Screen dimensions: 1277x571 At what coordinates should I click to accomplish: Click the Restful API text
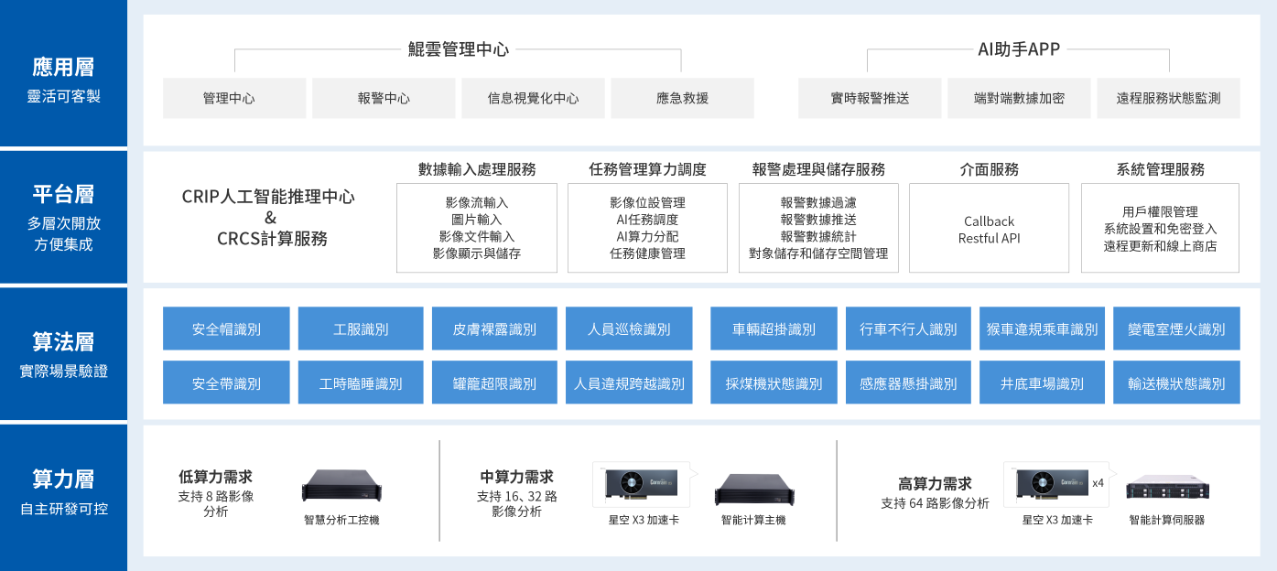tap(989, 239)
